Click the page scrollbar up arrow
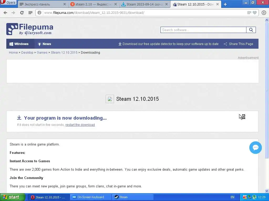Viewport: 269px width, 201px height. coord(267,20)
